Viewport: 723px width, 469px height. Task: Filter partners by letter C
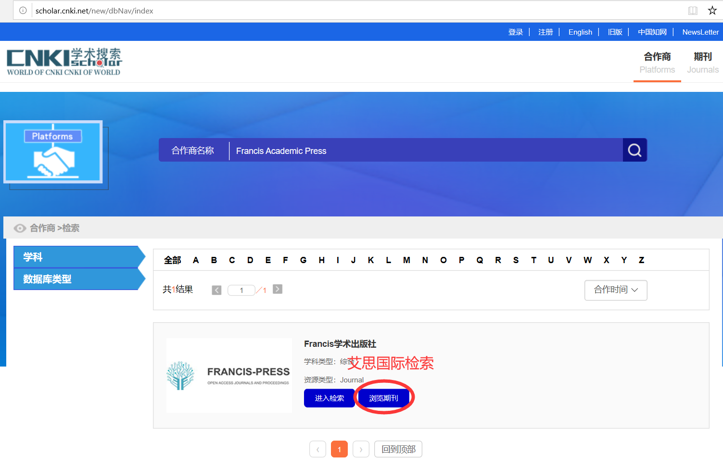(x=232, y=260)
